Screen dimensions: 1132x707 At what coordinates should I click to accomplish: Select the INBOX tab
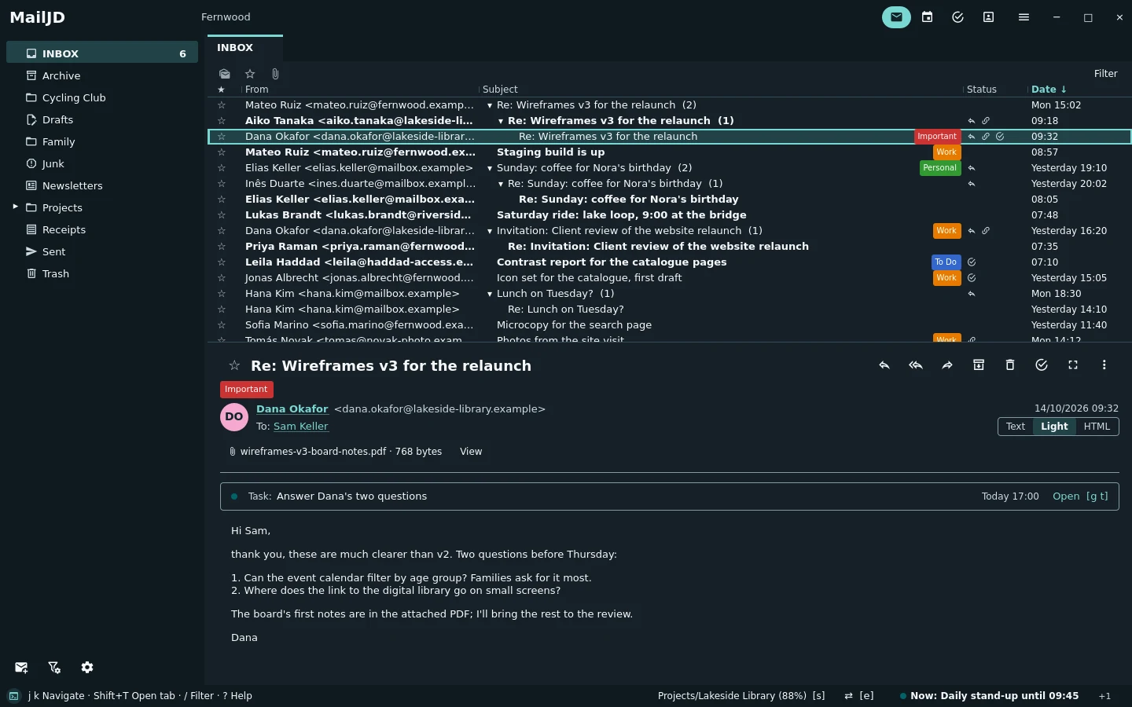(245, 47)
